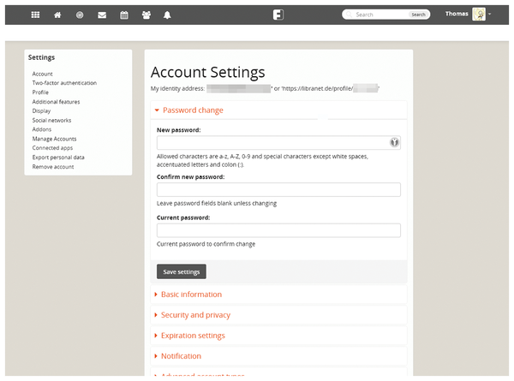The height and width of the screenshot is (381, 514).
Task: Open the calendar events icon
Action: (123, 15)
